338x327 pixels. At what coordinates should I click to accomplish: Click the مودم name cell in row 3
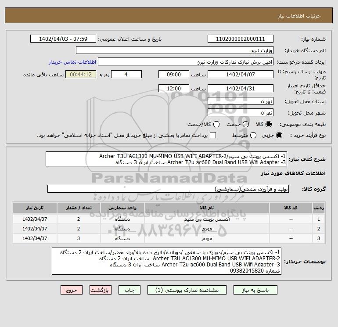point(207,238)
